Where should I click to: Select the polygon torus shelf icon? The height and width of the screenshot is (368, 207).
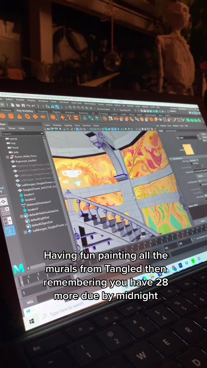point(27,116)
